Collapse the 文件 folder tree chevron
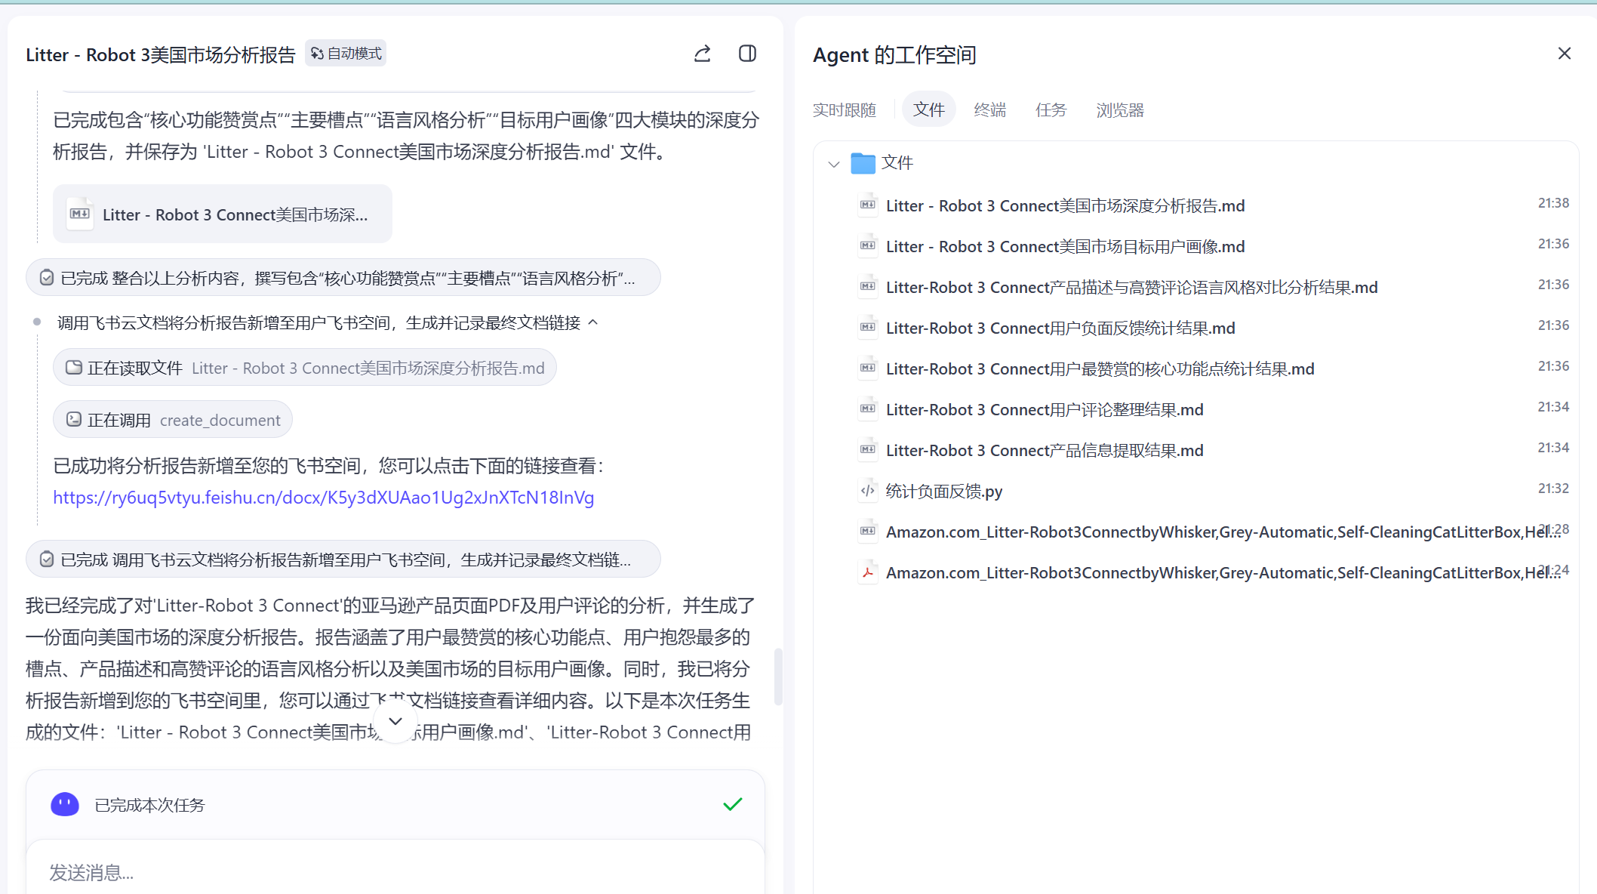The width and height of the screenshot is (1597, 894). pos(833,164)
